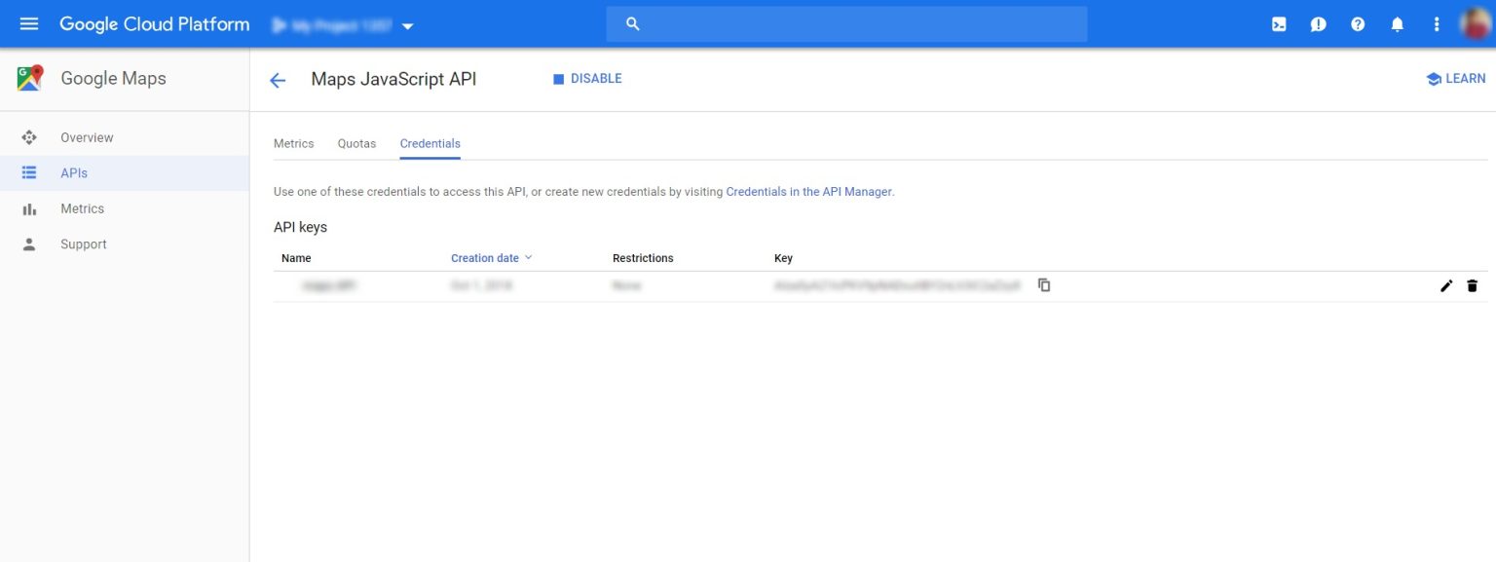Switch to the Quotas tab
This screenshot has height=562, width=1496.
(x=356, y=143)
